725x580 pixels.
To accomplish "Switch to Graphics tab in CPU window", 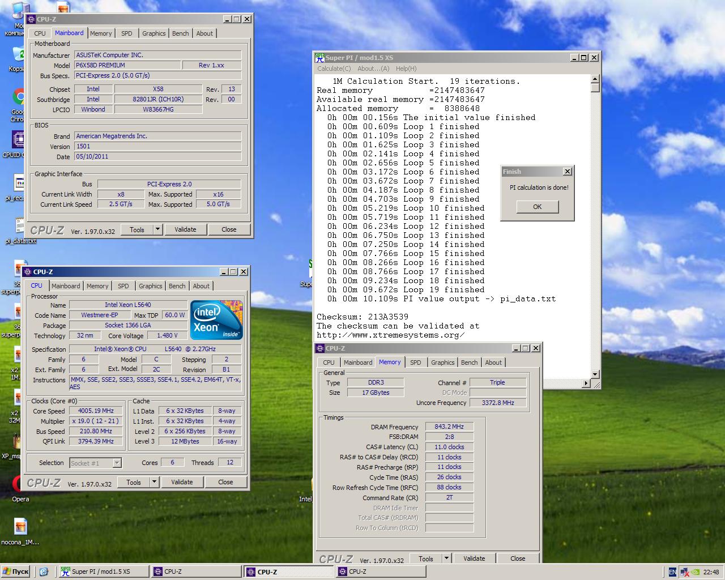I will click(x=150, y=286).
